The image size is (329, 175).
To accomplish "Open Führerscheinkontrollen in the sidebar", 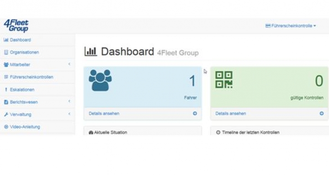I will (x=37, y=77).
